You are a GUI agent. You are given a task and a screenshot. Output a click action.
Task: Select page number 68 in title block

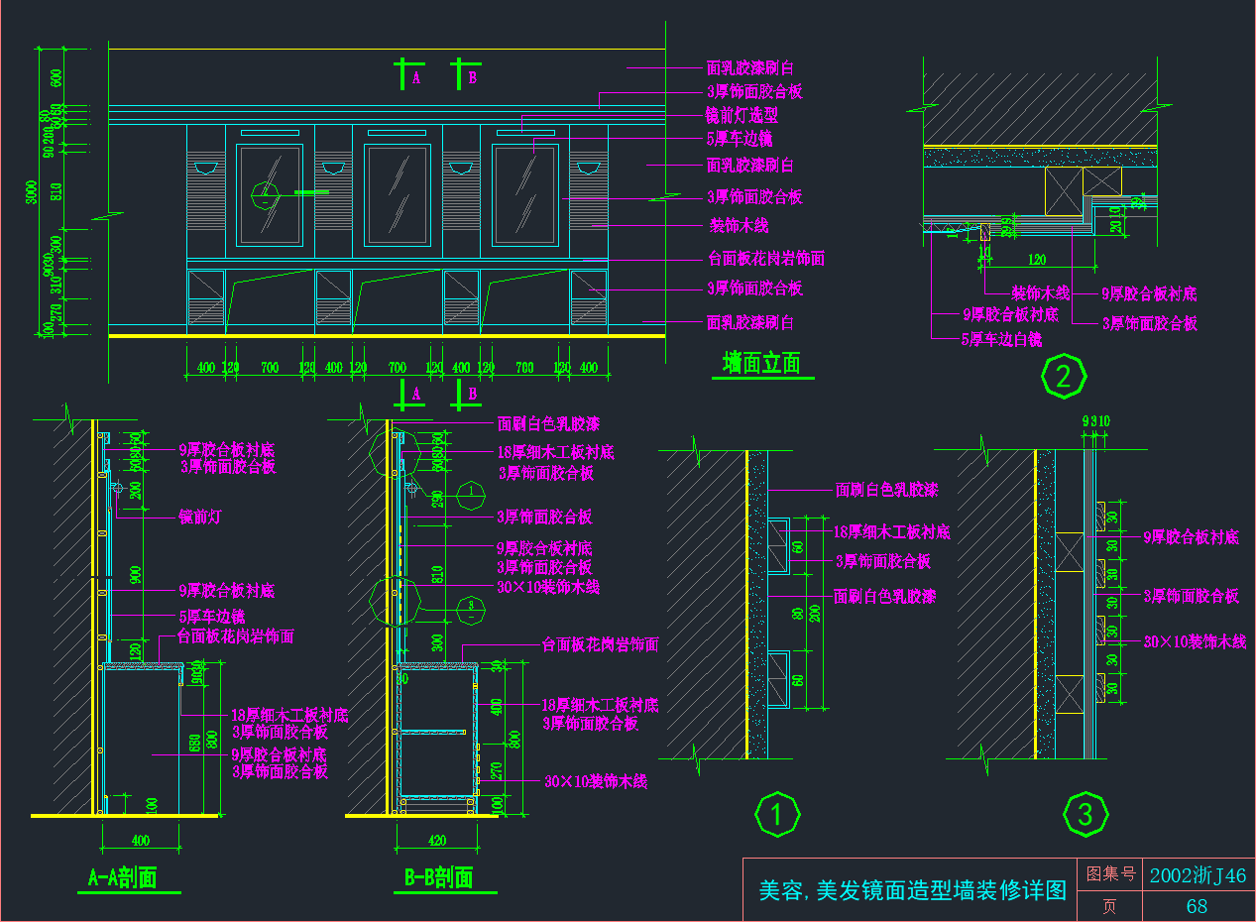[1197, 906]
